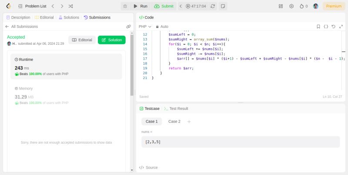The height and width of the screenshot is (175, 348).
Task: Open the layout grid icon
Action: tap(281, 6)
